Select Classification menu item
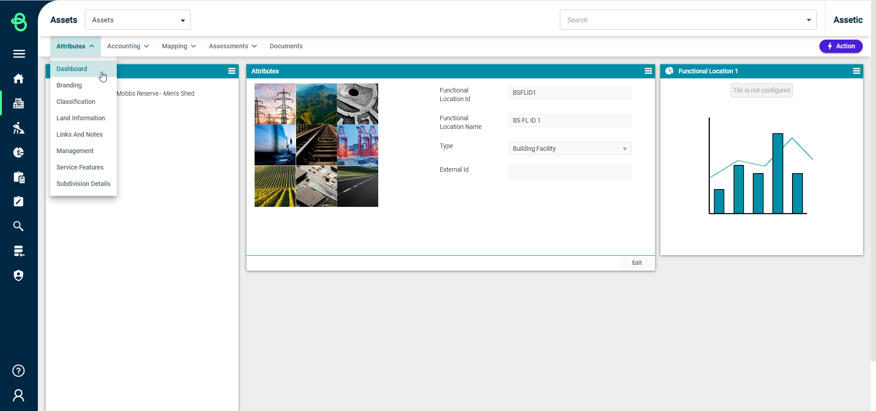 [83, 102]
